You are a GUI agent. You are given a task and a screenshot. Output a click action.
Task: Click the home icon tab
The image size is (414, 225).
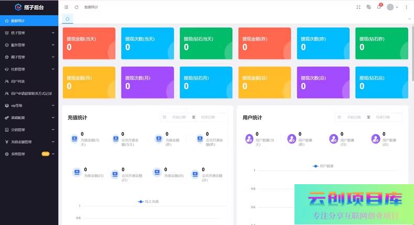click(68, 19)
